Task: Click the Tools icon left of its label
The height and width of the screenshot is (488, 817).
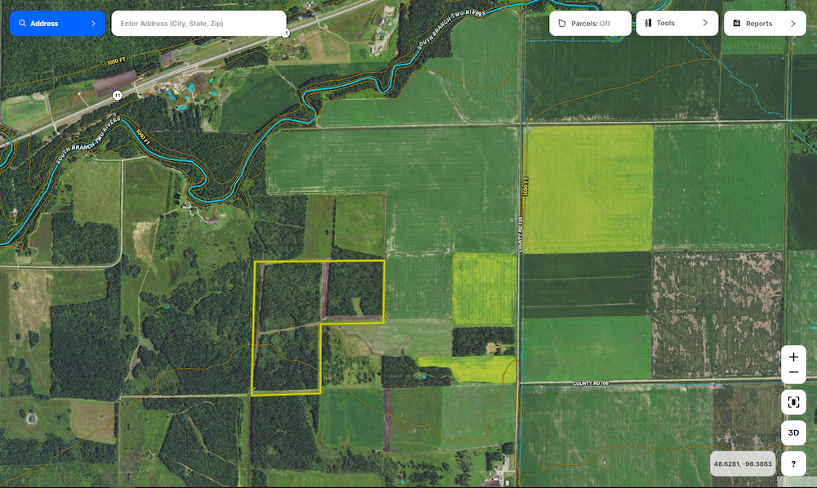Action: click(x=649, y=24)
